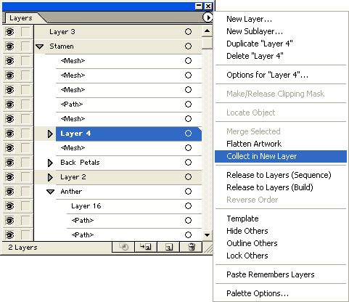Click target circle of <Path> under Stamen
The image size is (349, 302).
point(188,105)
